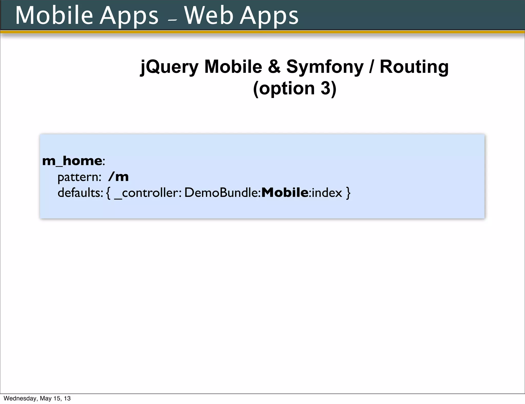
Task: Click the 'DemoBundle:' text in code
Action: click(x=222, y=193)
